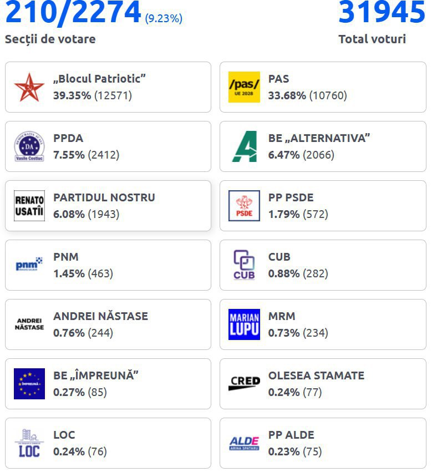Viewport: 432px width, 472px height.
Task: Click the Andrei Năstase text logo
Action: tap(29, 324)
